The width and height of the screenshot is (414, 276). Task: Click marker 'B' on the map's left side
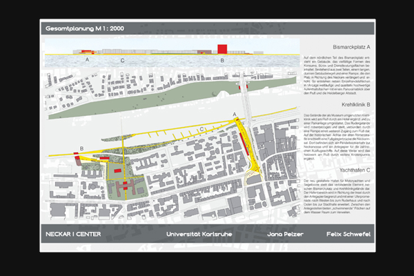(81, 148)
